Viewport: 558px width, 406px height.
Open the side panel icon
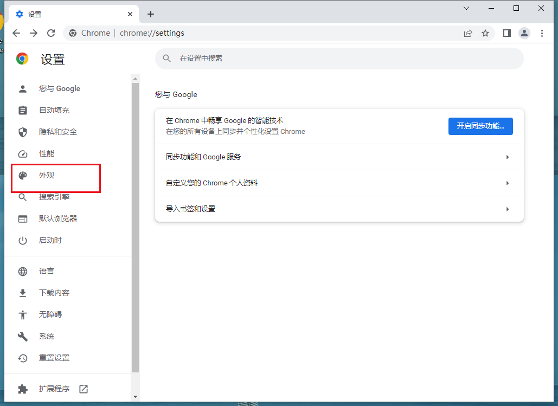click(506, 33)
